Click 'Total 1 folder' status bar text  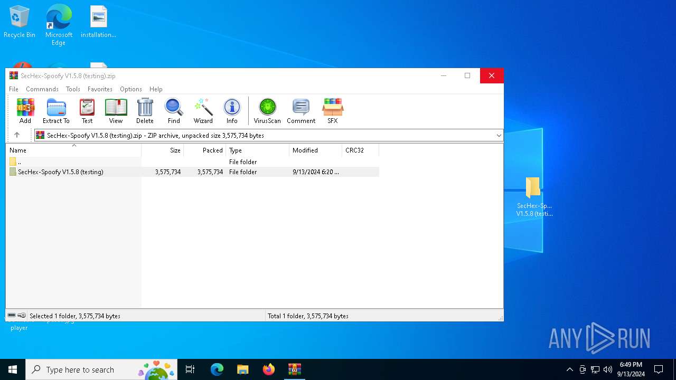tap(308, 316)
